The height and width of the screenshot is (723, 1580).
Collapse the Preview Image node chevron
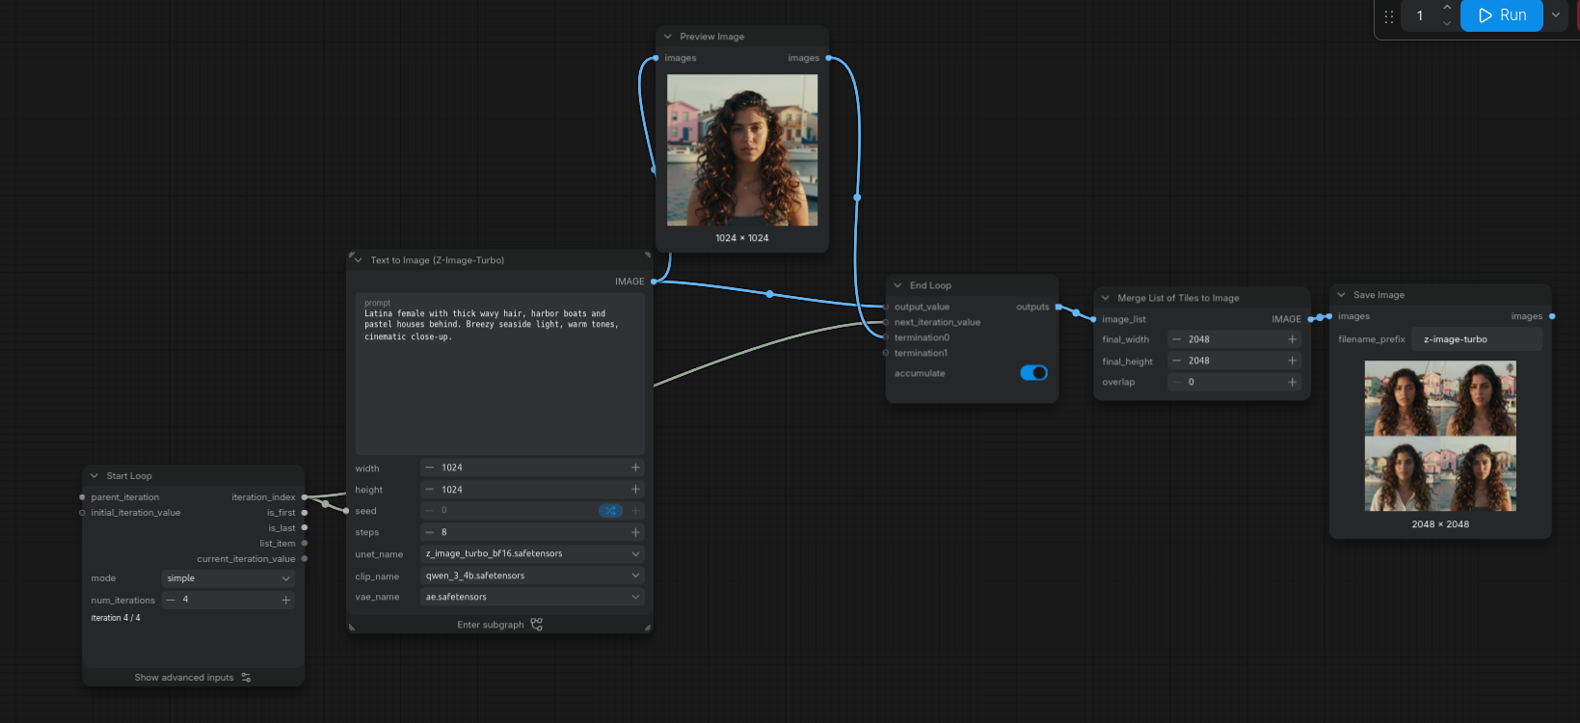[x=668, y=37]
